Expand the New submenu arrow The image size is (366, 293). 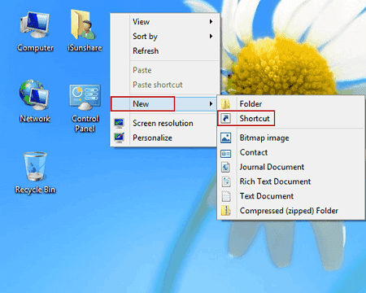coord(211,103)
